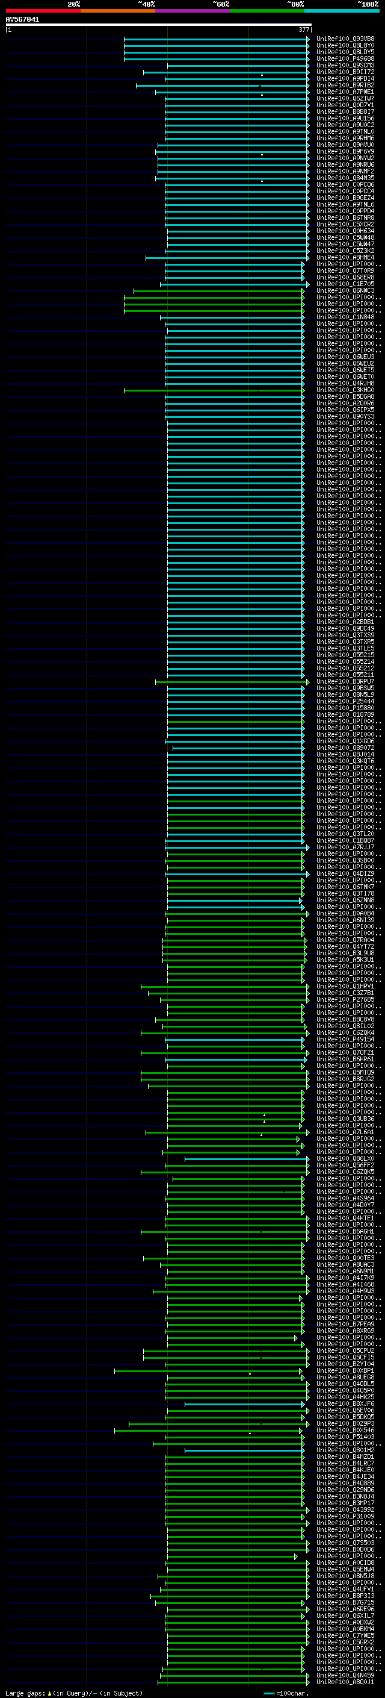This screenshot has height=1698, width=385.
Task: Click the orange ~40% legend segment
Action: 118,11
